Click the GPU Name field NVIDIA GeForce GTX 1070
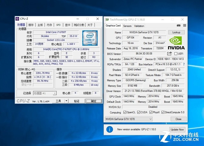The height and width of the screenshot is (146, 204). point(144,32)
